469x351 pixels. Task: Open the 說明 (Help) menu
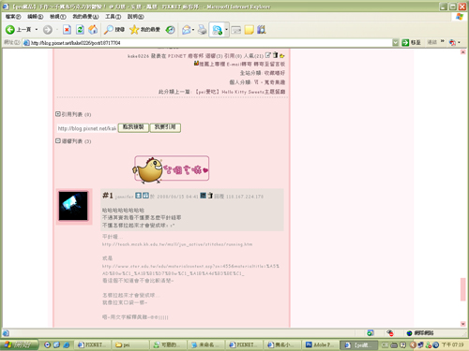click(136, 16)
